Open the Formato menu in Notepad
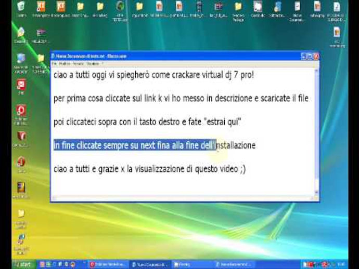The height and width of the screenshot is (269, 359). pos(78,64)
